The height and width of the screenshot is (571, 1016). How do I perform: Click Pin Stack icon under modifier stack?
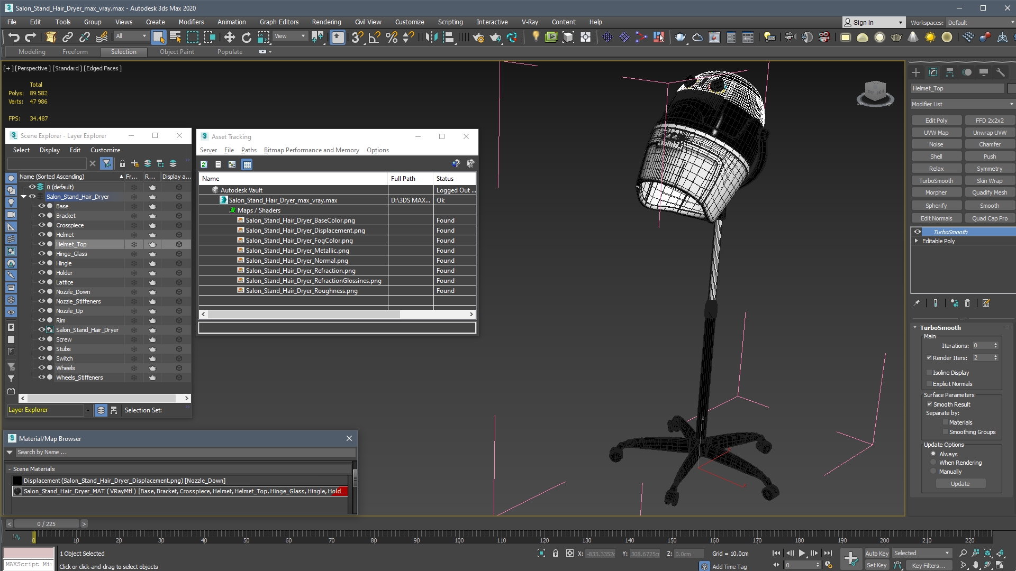tap(917, 303)
